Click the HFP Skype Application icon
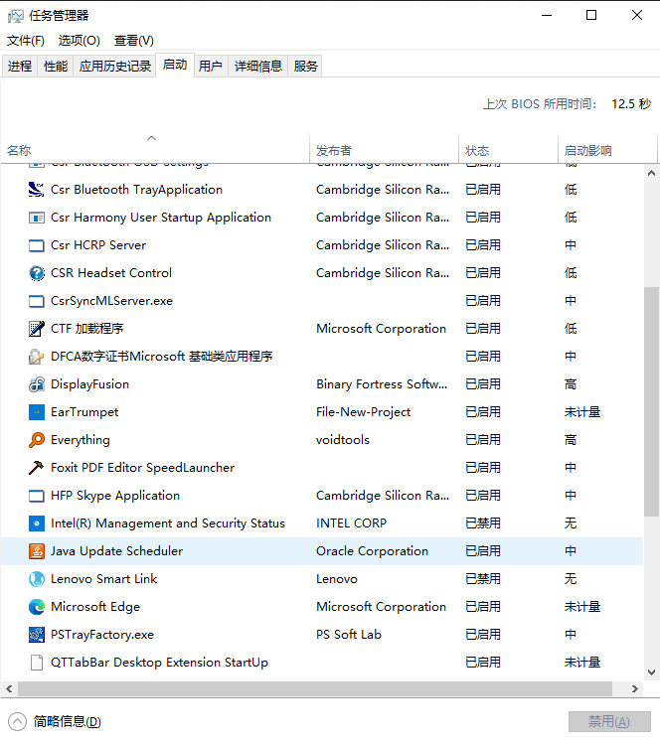The width and height of the screenshot is (660, 746). (x=36, y=496)
